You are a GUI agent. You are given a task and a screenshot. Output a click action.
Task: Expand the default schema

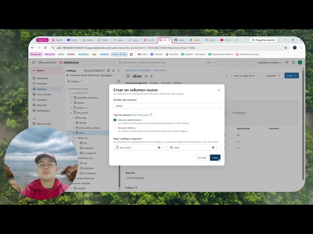[x=73, y=123]
